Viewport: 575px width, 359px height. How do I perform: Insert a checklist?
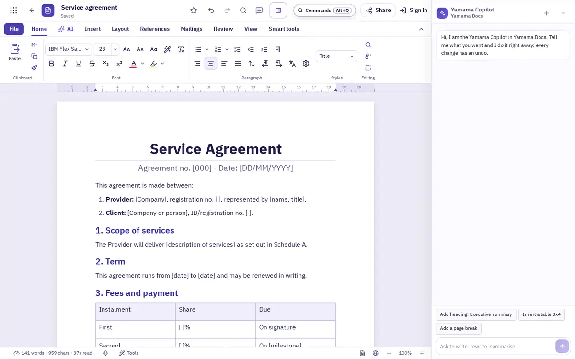237,49
